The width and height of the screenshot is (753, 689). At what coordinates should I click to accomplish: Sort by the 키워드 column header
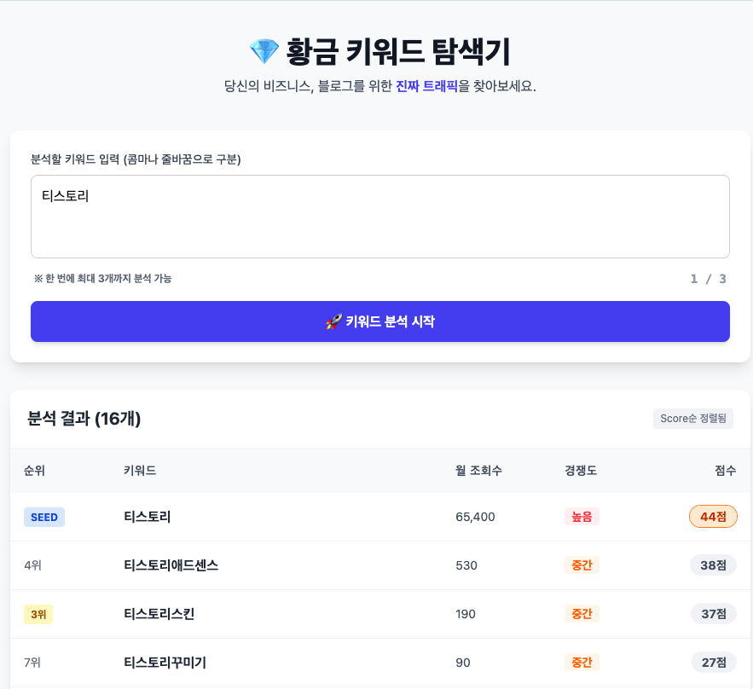[x=140, y=471]
